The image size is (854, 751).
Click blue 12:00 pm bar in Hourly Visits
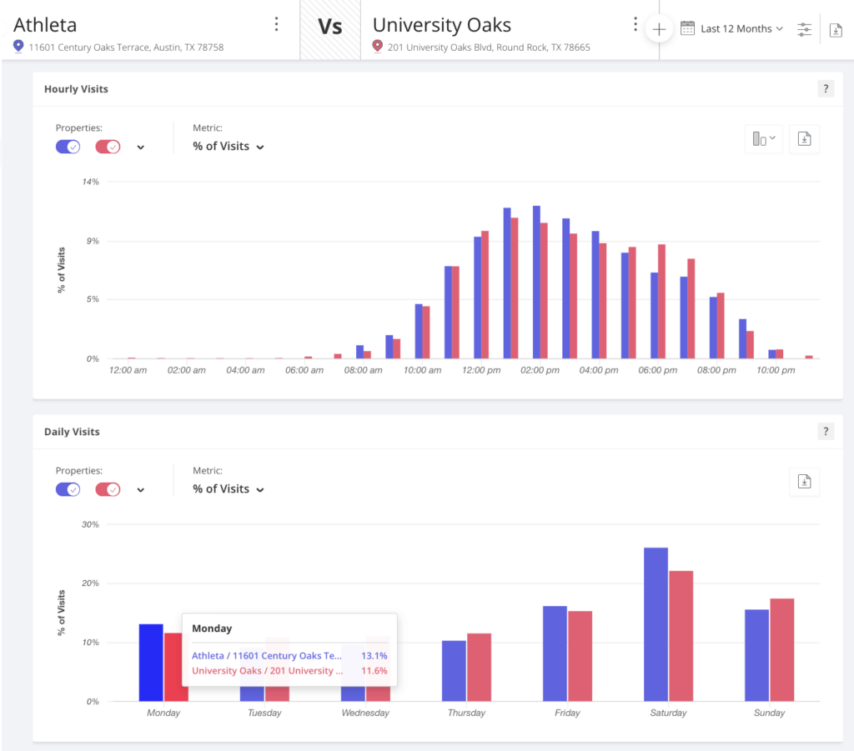[478, 298]
